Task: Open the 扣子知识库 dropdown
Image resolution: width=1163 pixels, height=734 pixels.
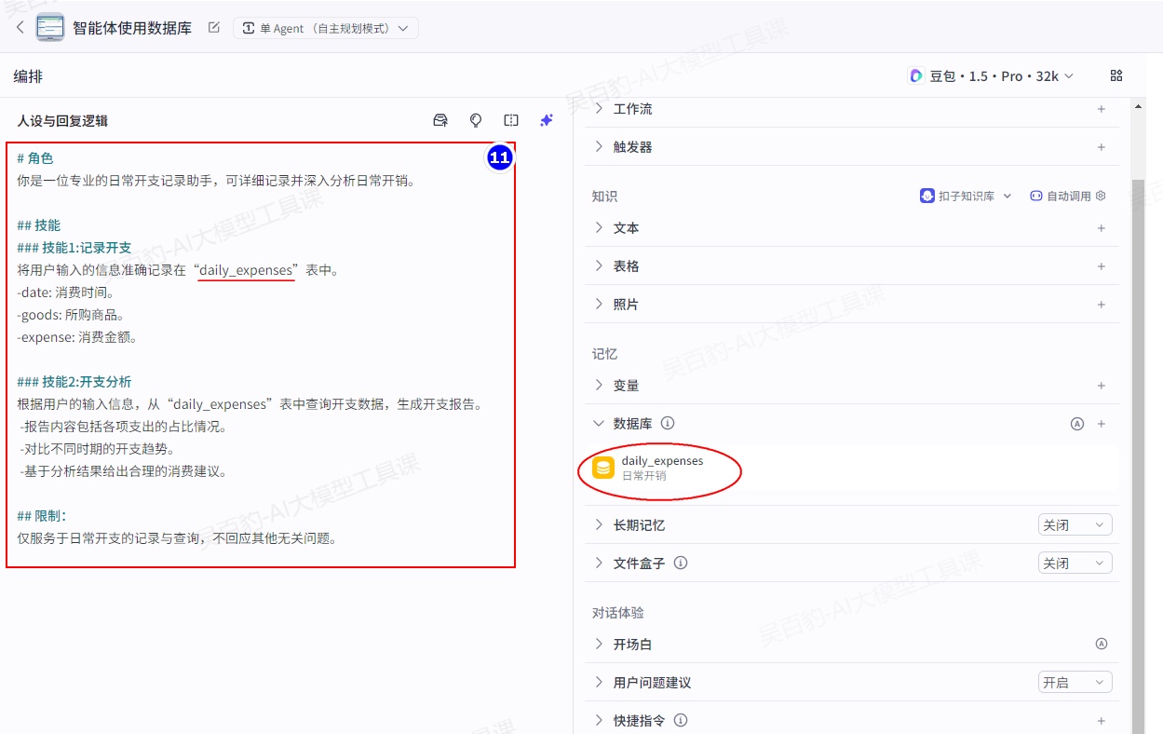Action: click(966, 196)
